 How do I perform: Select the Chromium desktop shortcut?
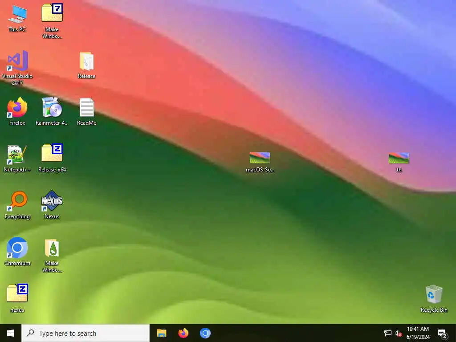[x=17, y=252]
